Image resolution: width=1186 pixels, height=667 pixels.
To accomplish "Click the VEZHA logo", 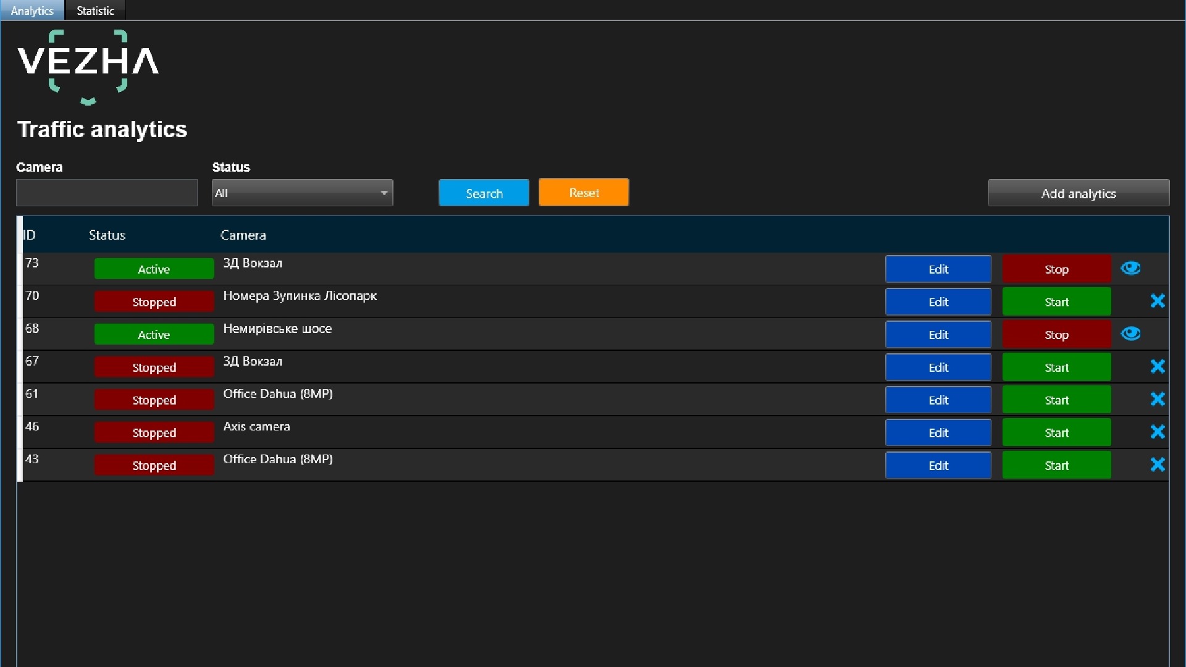I will [x=88, y=67].
